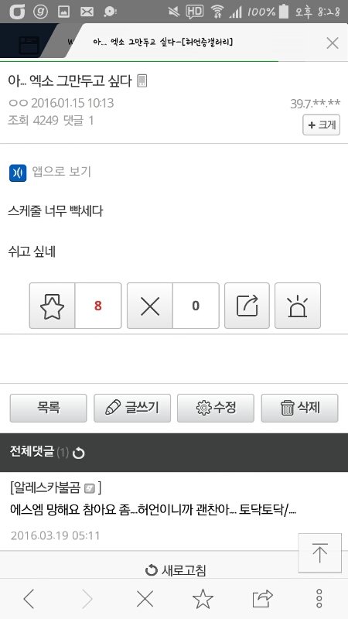Close the current browser tab

point(333,43)
